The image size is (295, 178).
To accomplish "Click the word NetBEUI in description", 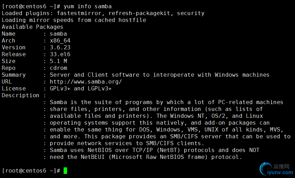I will [x=92, y=157].
